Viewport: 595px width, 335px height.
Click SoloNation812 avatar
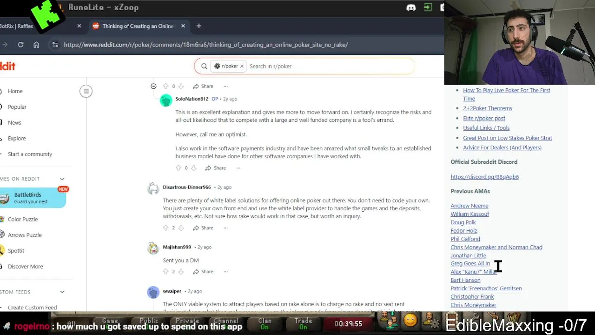(166, 100)
